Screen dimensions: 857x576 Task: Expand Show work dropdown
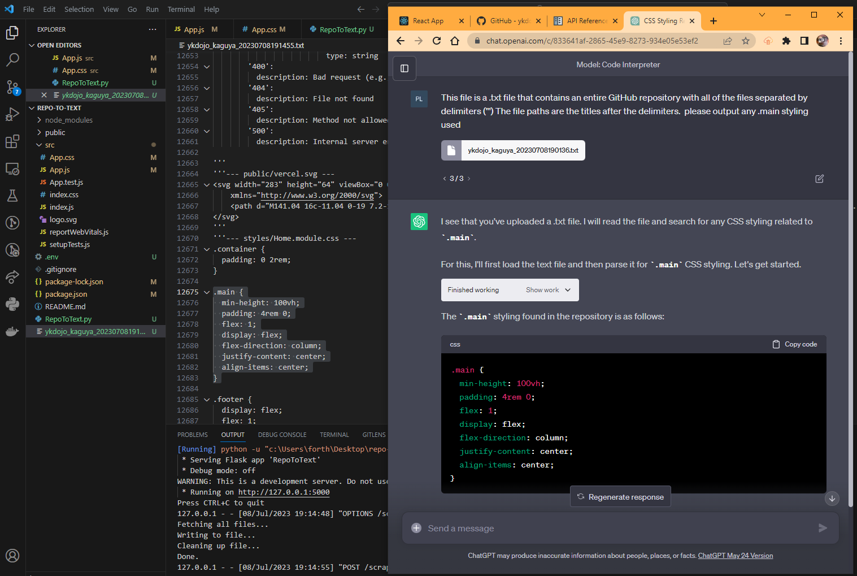[x=549, y=290]
